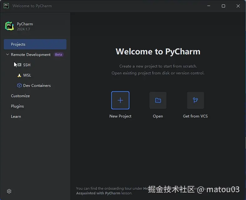Click the PC icon in title bar
Screen dimensions: 246x200
6,6
